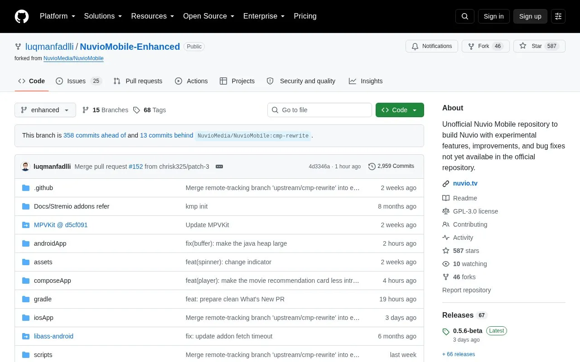Viewport: 580px width, 362px height.
Task: Expand the green Code dropdown button
Action: 400,110
